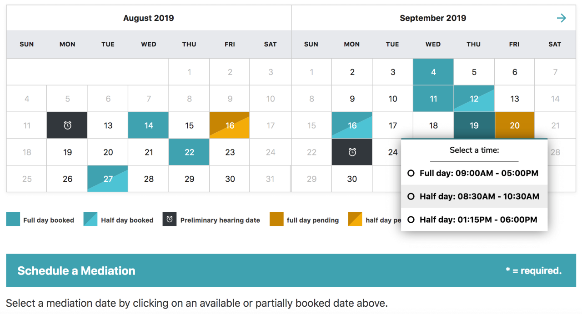Click fully booked August 22
582x314 pixels.
pyautogui.click(x=189, y=152)
